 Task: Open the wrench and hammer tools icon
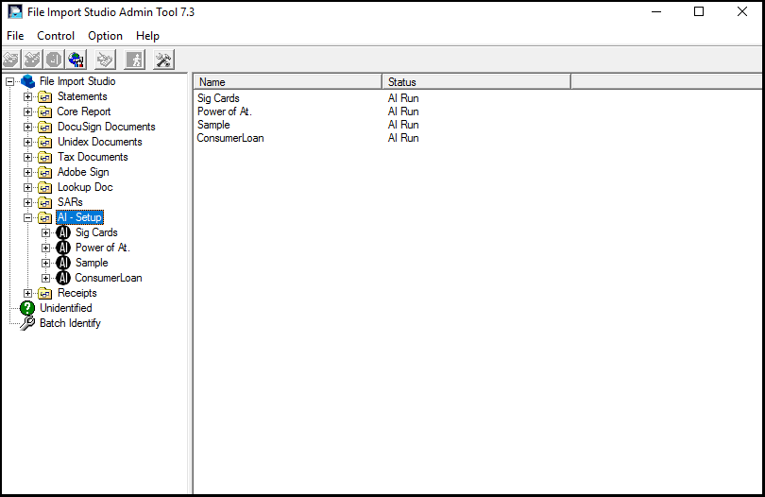(x=162, y=60)
